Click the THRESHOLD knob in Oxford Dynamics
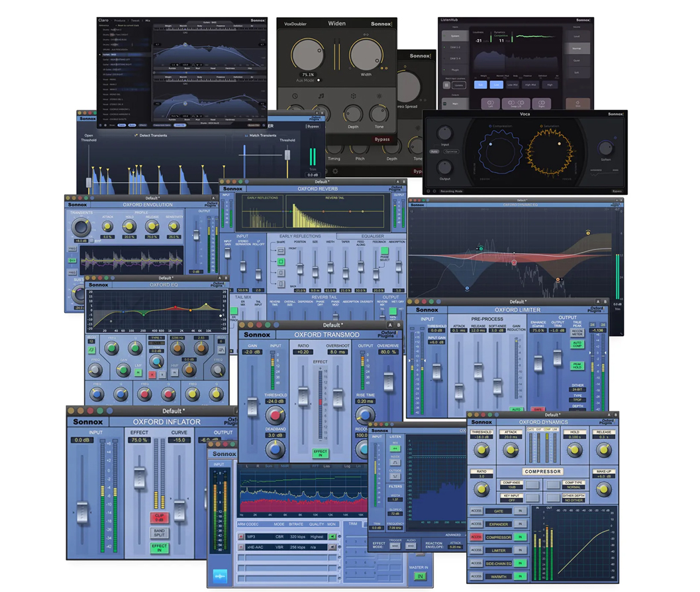The width and height of the screenshot is (700, 592). (481, 450)
